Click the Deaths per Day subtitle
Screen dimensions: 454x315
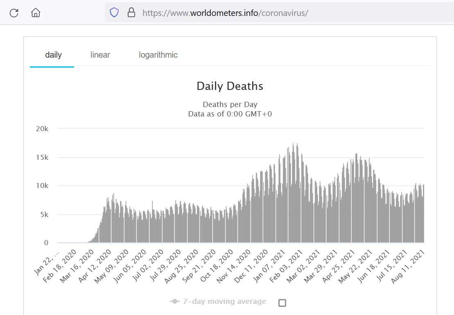tap(230, 104)
